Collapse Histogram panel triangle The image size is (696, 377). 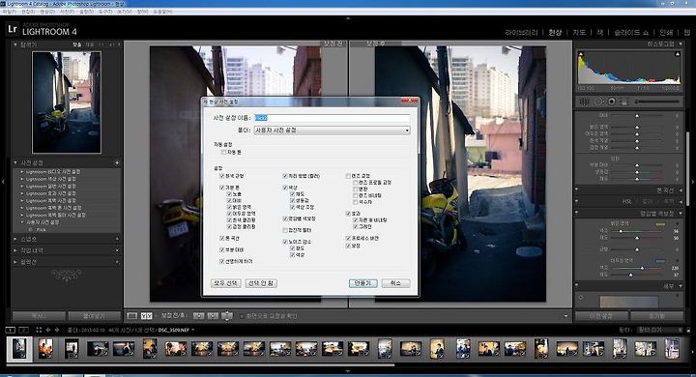(x=681, y=43)
